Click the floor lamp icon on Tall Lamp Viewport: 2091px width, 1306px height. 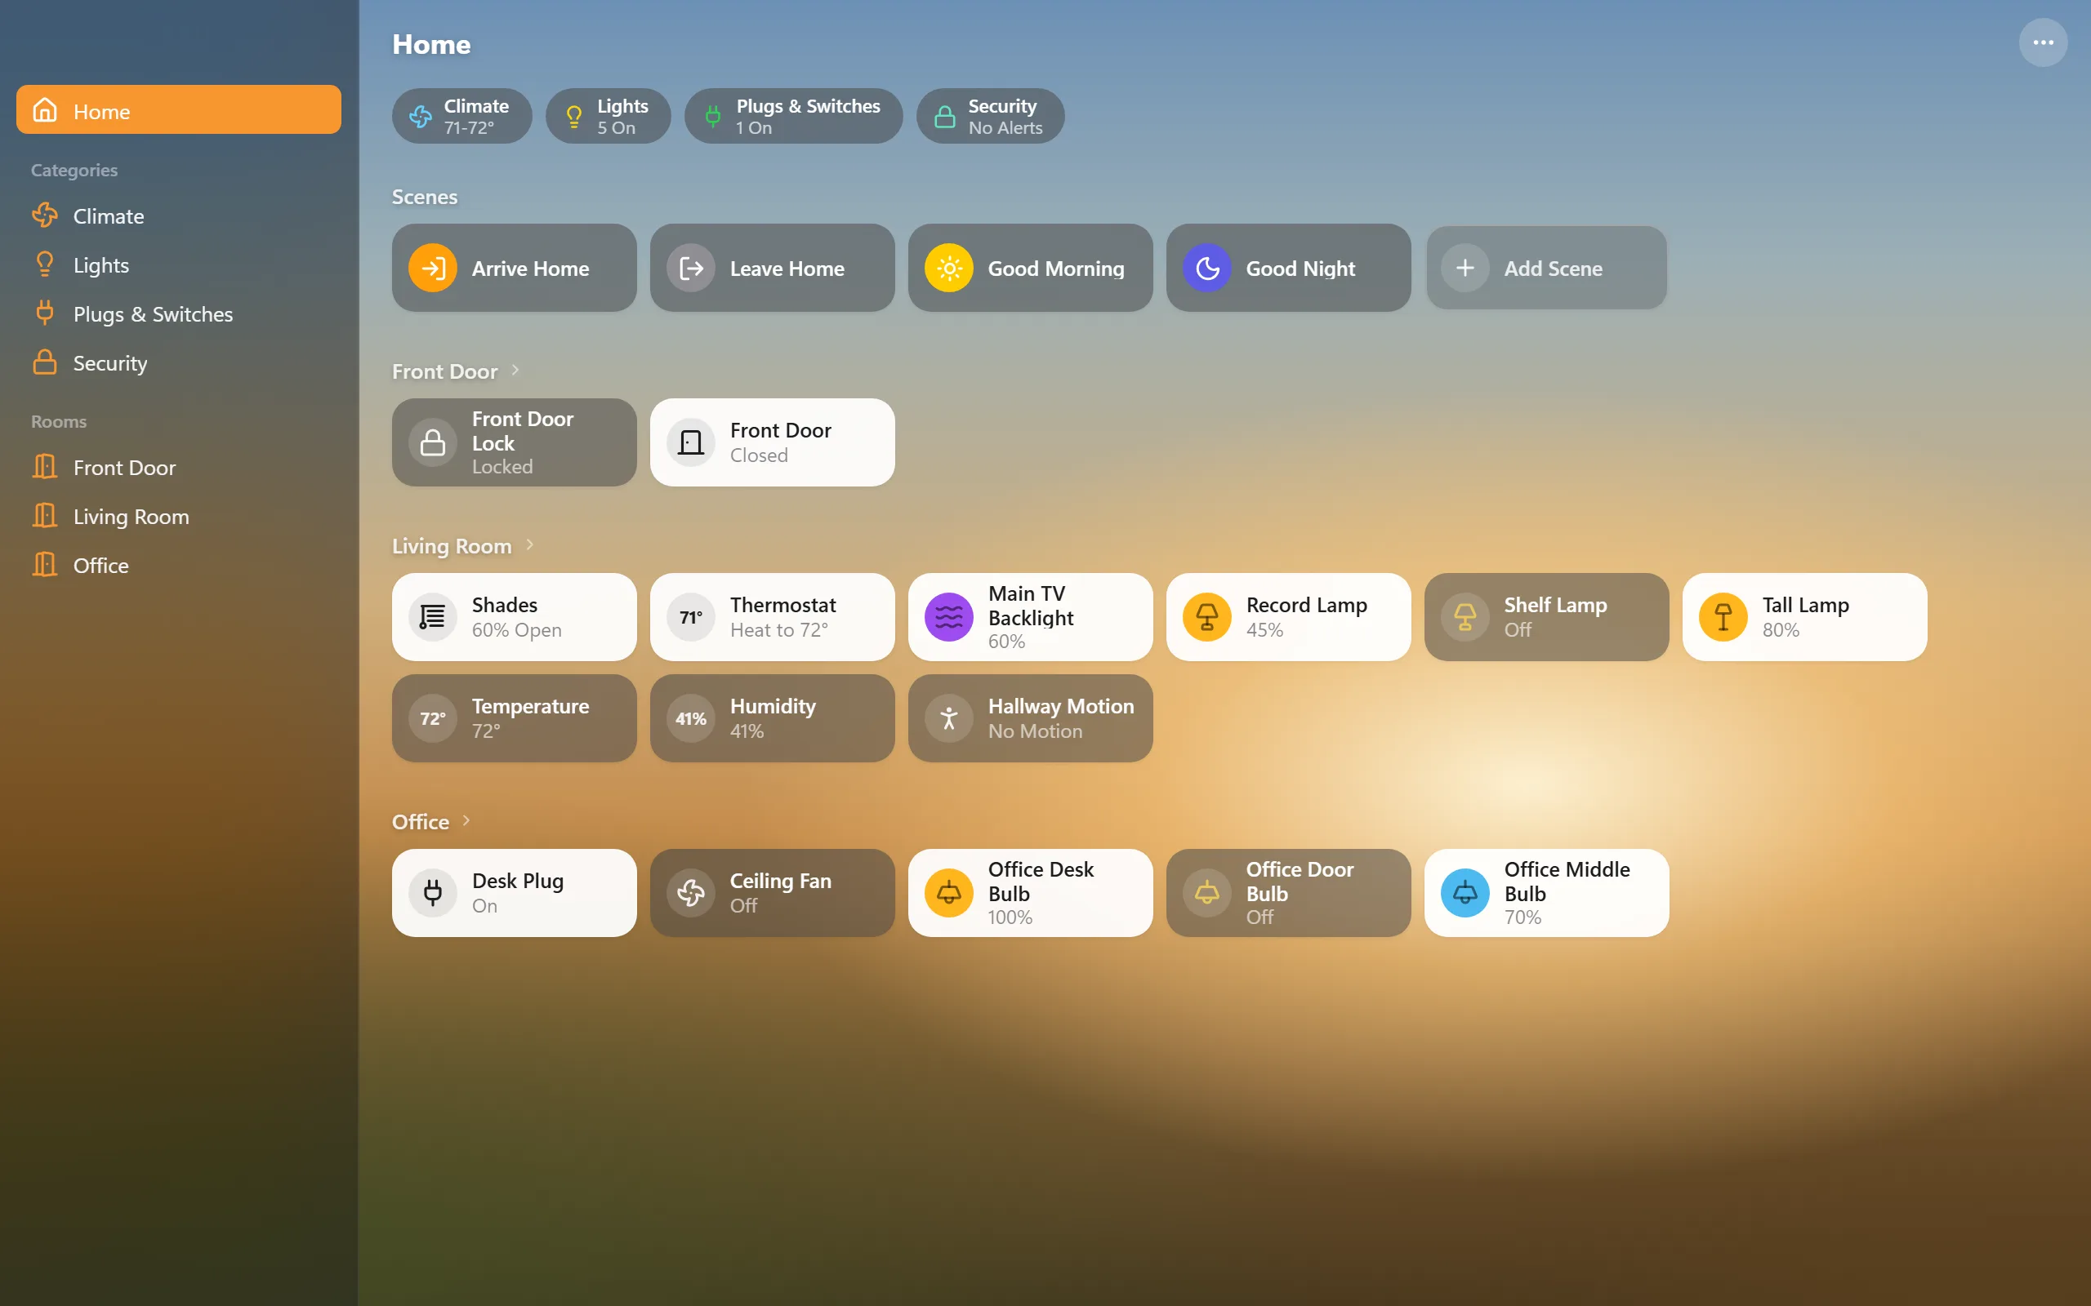tap(1723, 617)
